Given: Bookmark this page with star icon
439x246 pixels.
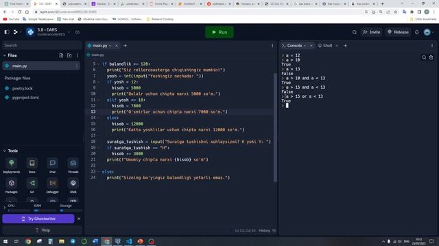Looking at the screenshot, I should click(x=395, y=12).
